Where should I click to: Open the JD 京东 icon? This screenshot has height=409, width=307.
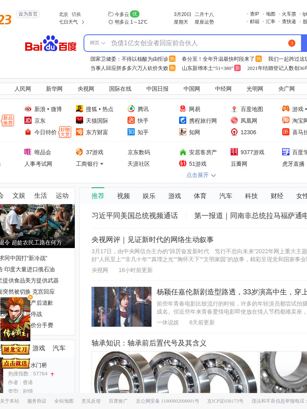tap(28, 121)
